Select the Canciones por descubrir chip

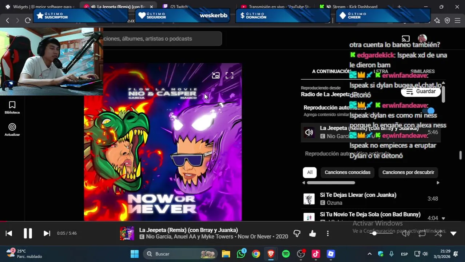[408, 172]
